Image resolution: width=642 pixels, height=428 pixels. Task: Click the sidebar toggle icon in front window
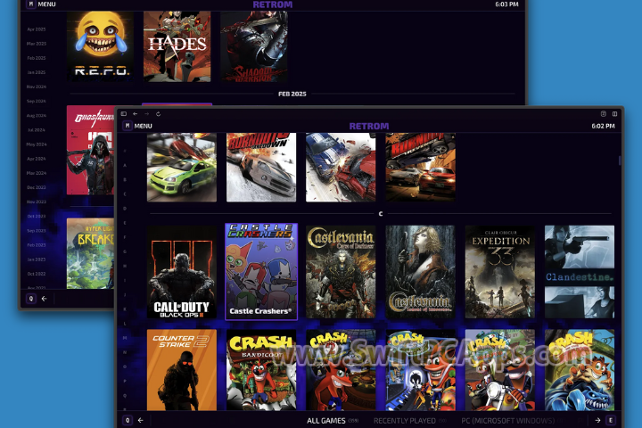(x=124, y=114)
